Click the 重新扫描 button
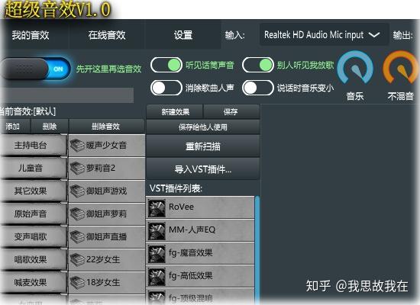 203,146
